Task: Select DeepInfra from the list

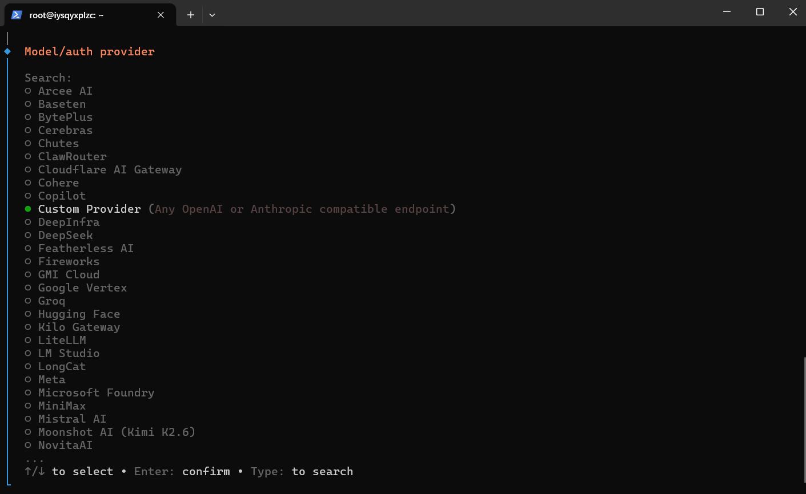Action: (x=62, y=222)
